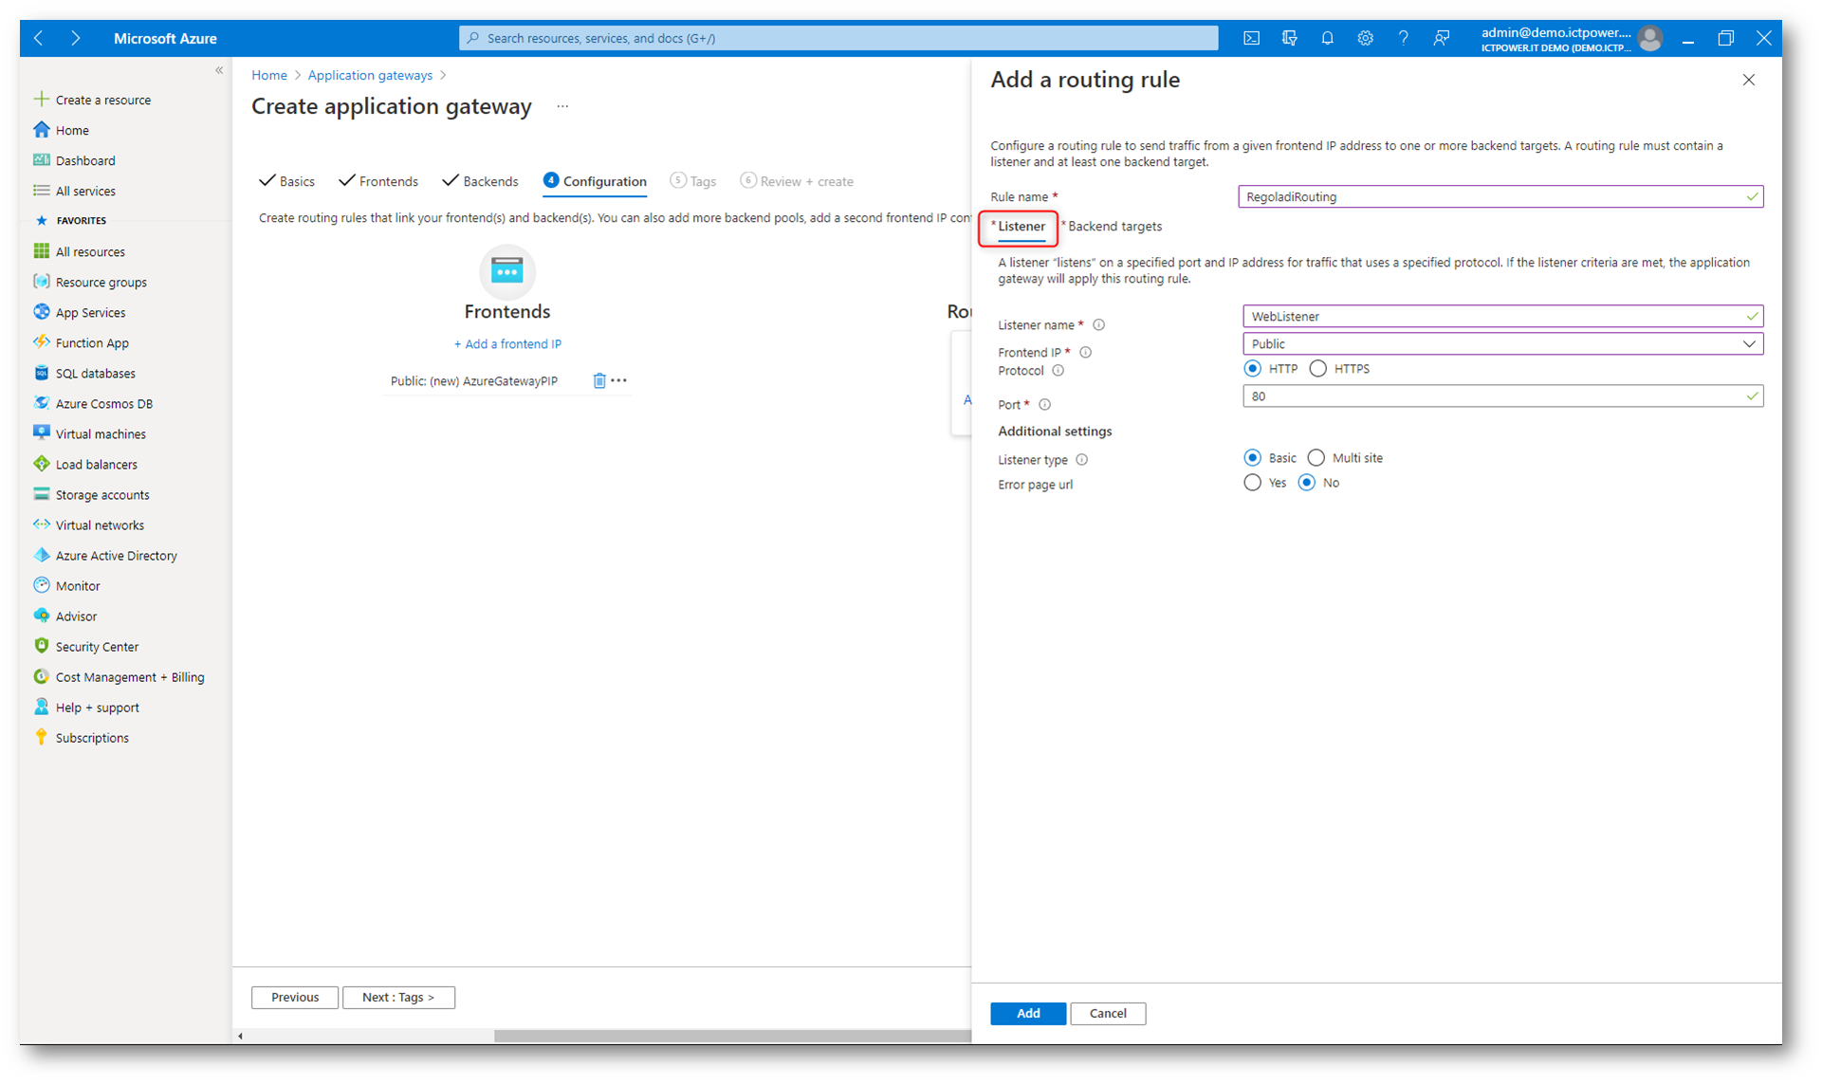Open Directory + subscription filter icon

[1289, 38]
